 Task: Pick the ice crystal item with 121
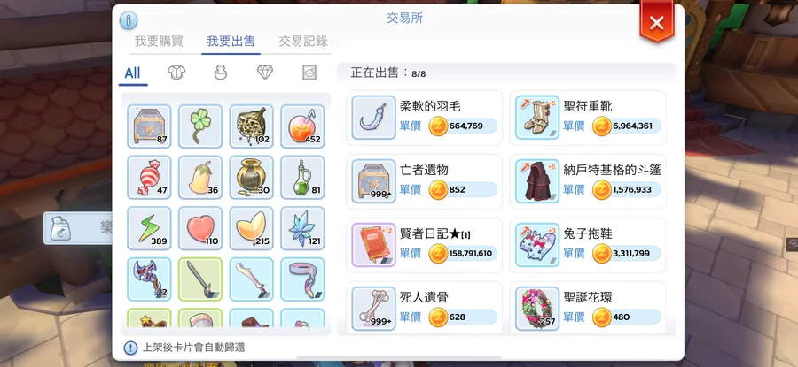pos(303,228)
